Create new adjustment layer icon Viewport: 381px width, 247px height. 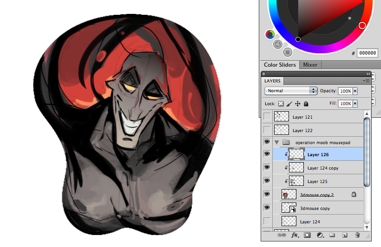320,235
